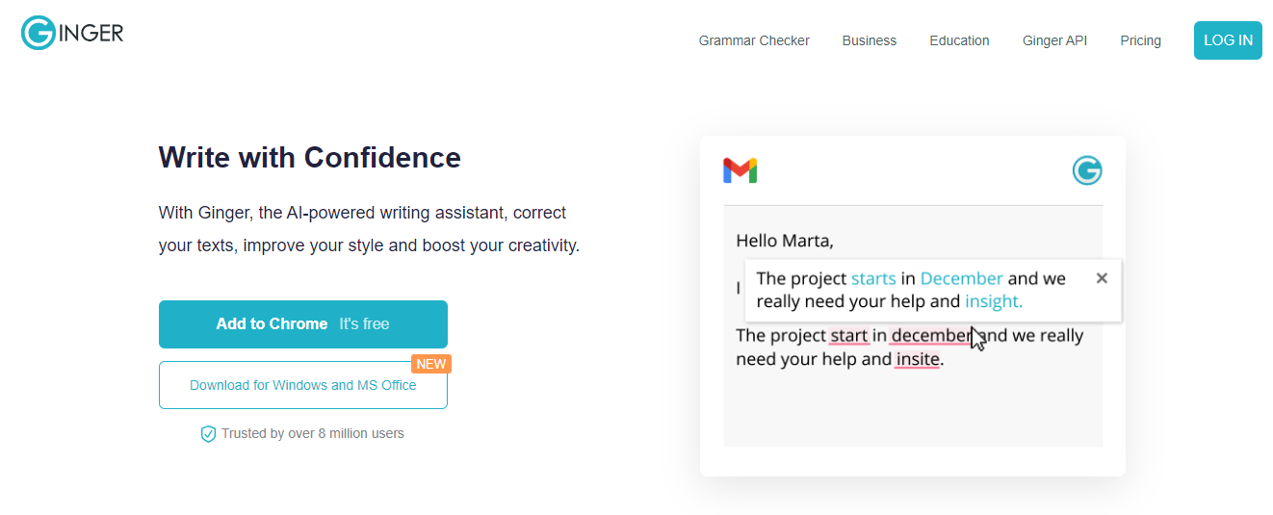
Task: Open the Business menu item
Action: [x=869, y=40]
